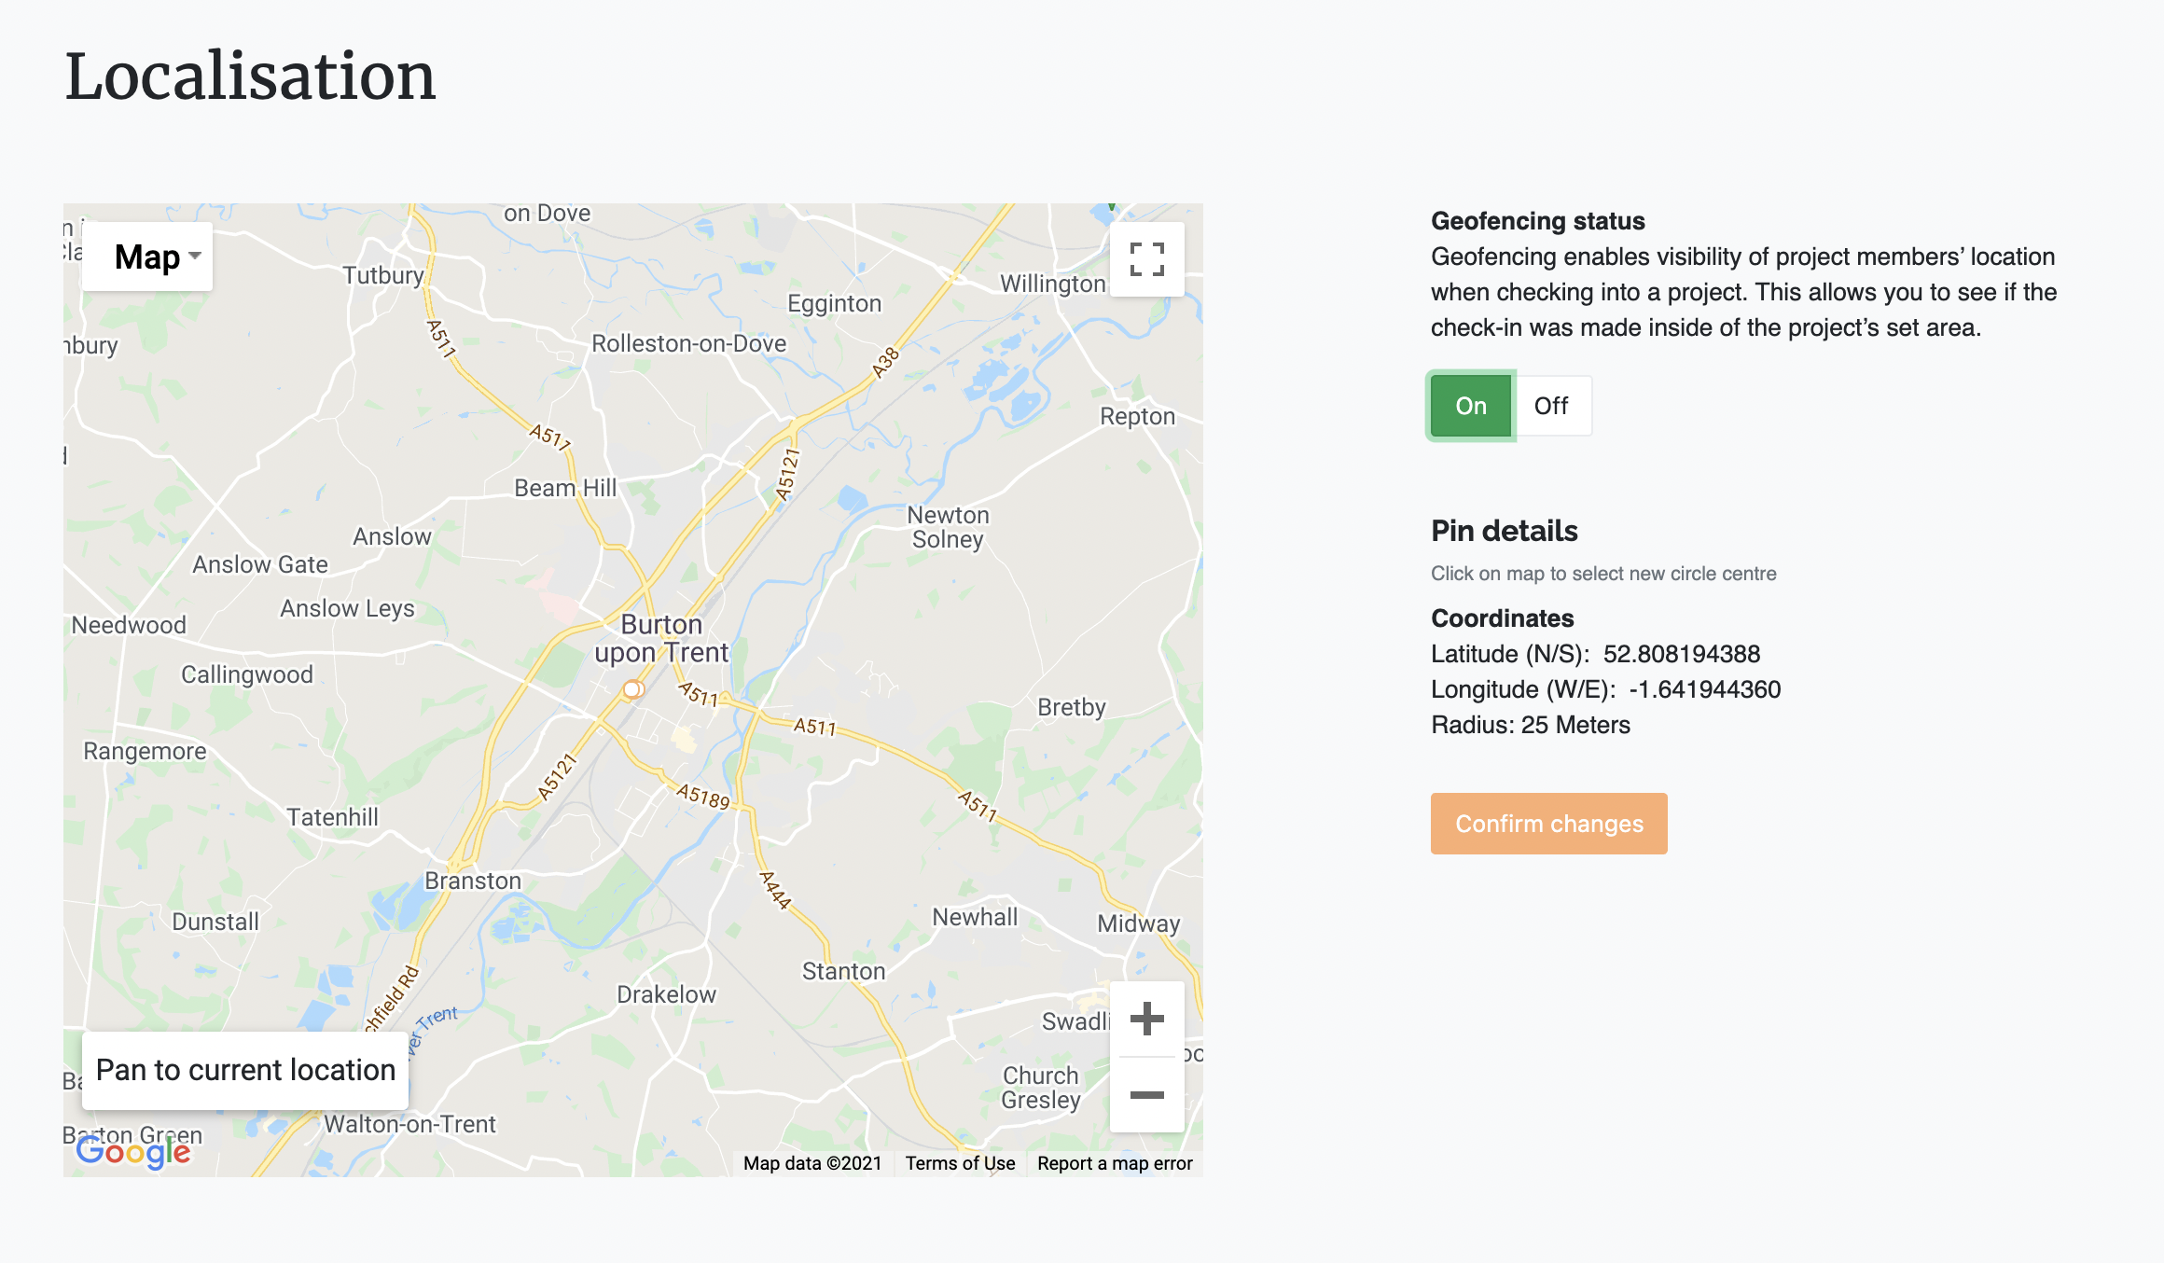Open the Terms of Use link

960,1163
